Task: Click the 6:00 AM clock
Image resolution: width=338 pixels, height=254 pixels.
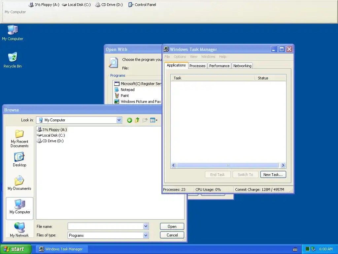Action: (326, 249)
